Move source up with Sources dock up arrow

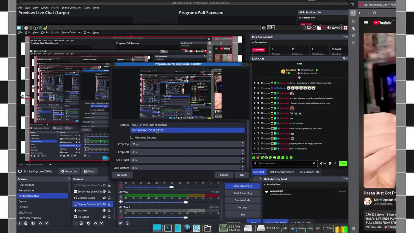click(x=95, y=223)
